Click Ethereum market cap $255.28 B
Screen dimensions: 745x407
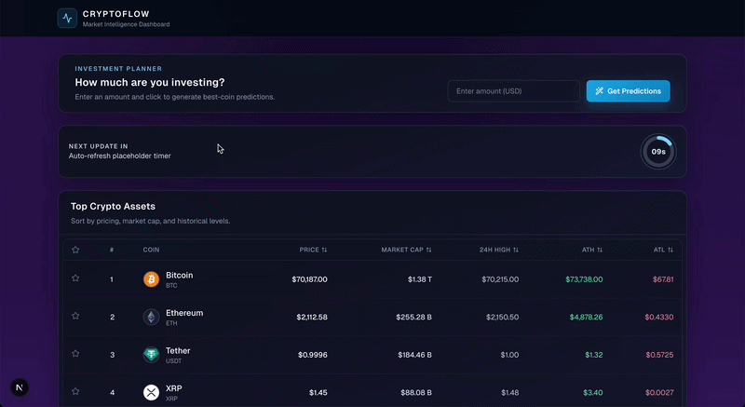[413, 317]
